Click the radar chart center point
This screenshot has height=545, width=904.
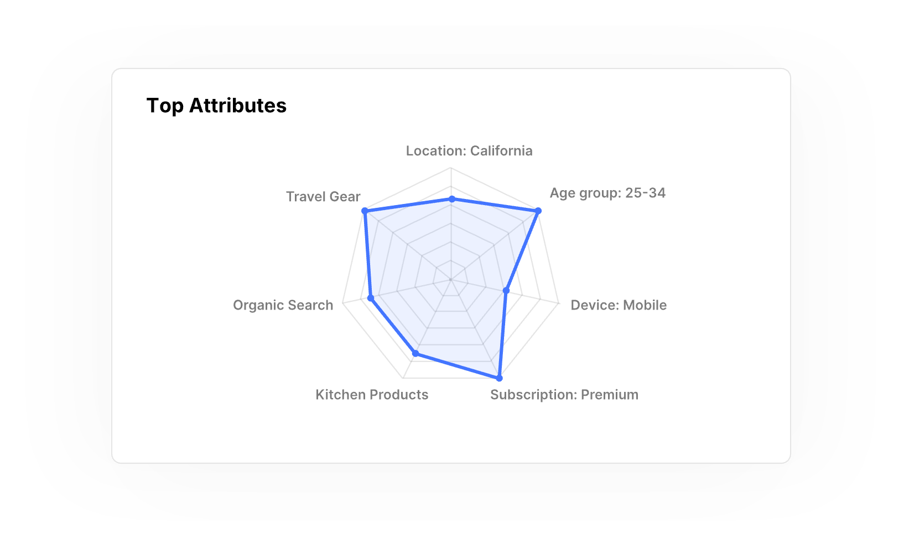451,279
